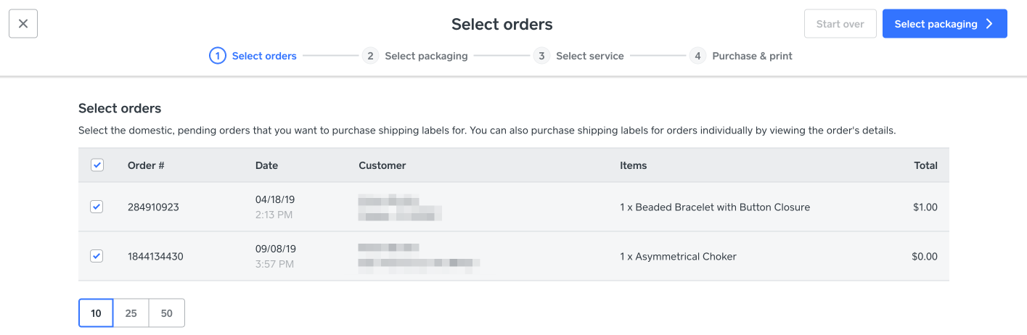Screen dimensions: 1027x335
Task: Close the Select orders dialog
Action: pos(23,24)
